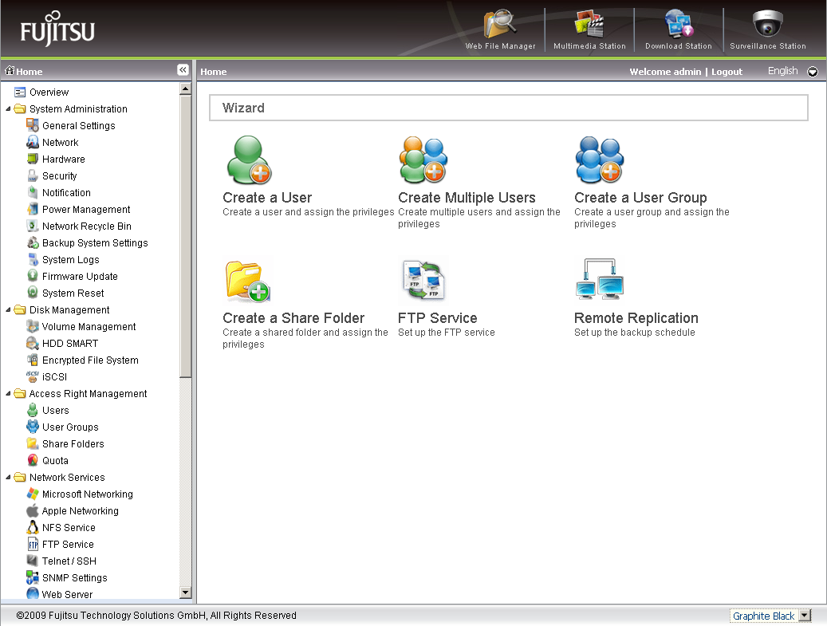This screenshot has width=827, height=626.
Task: Click the FTP Service wizard icon
Action: coord(423,281)
